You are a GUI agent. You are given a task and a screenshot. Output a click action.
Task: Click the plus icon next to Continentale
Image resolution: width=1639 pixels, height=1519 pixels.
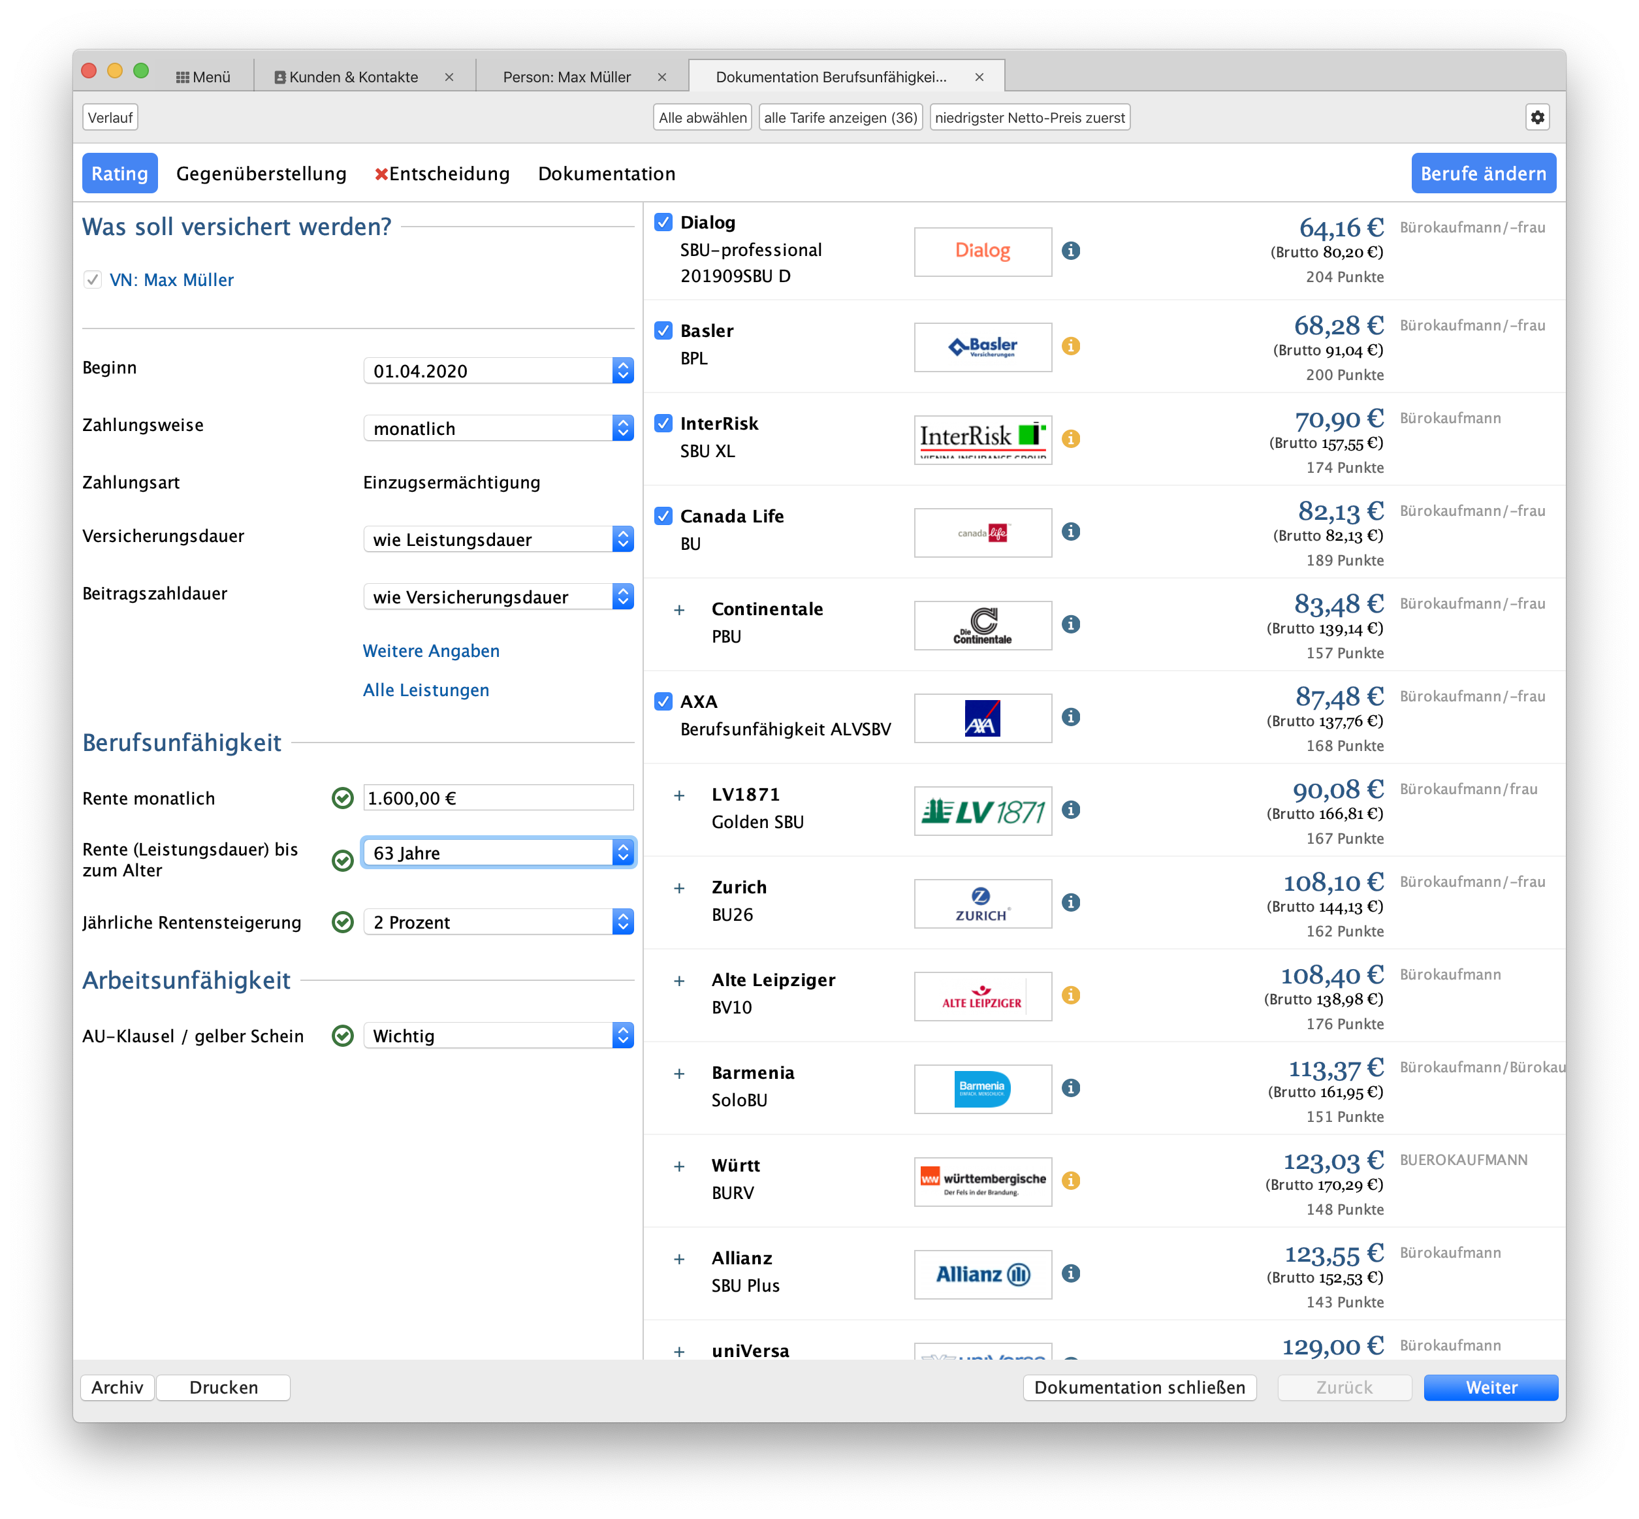click(x=679, y=610)
